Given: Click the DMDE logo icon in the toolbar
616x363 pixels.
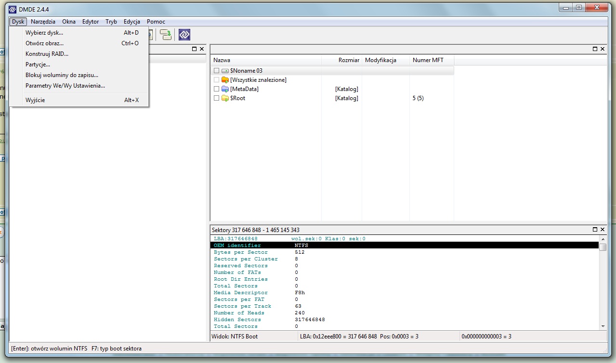Looking at the screenshot, I should (x=184, y=35).
